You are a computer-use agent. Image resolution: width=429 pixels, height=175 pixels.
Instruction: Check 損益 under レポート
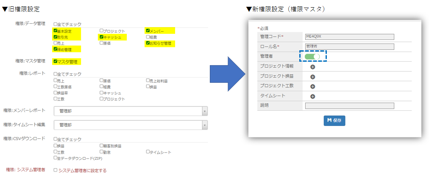[x=148, y=87]
